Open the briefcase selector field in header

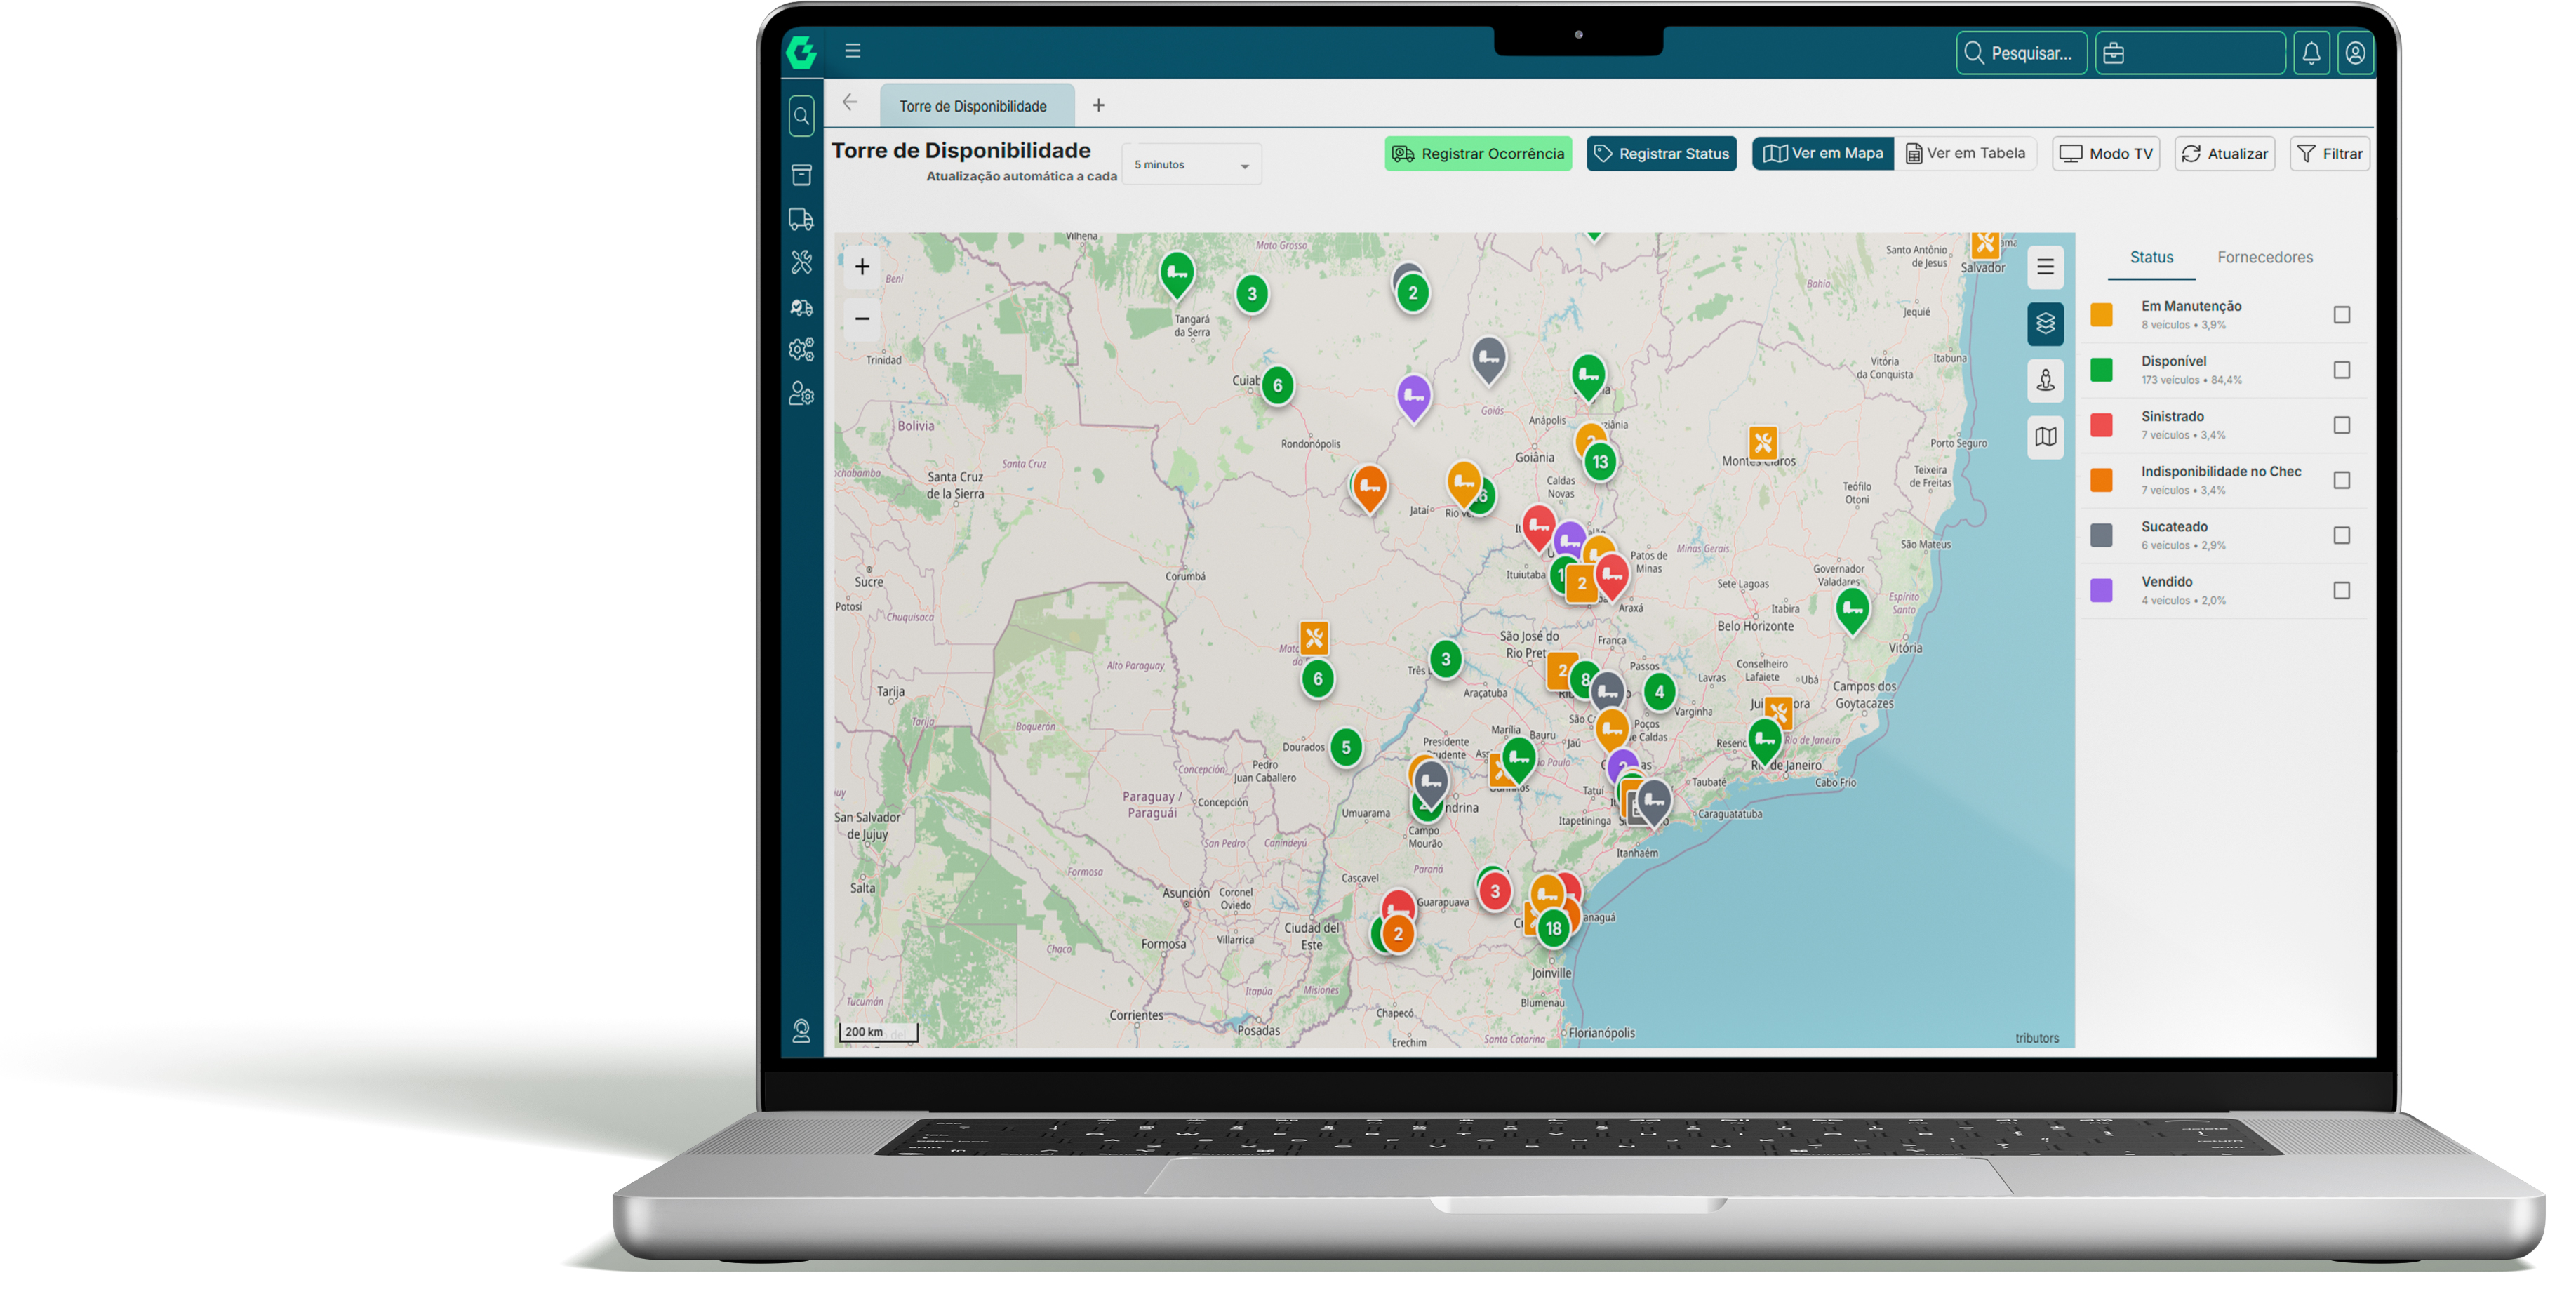pos(2190,53)
